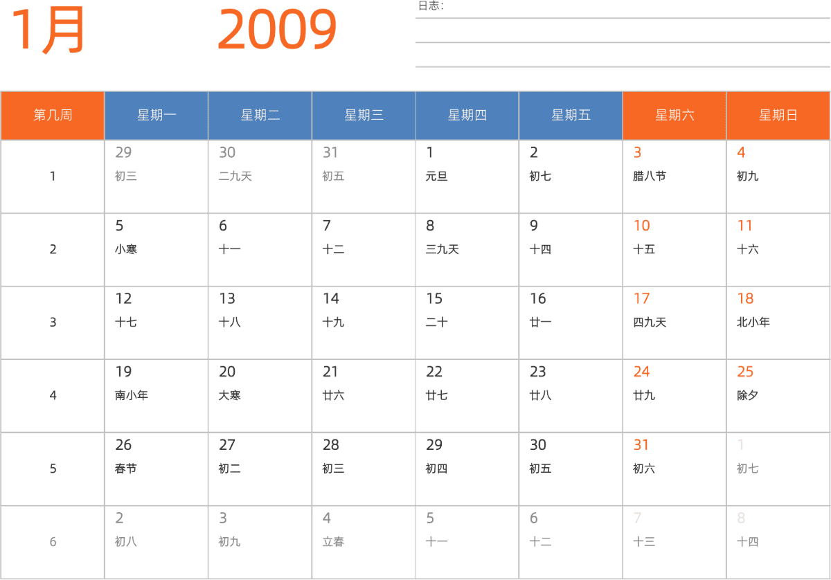Click the 日志: notes label
Viewport: 831px width, 580px height.
[431, 6]
